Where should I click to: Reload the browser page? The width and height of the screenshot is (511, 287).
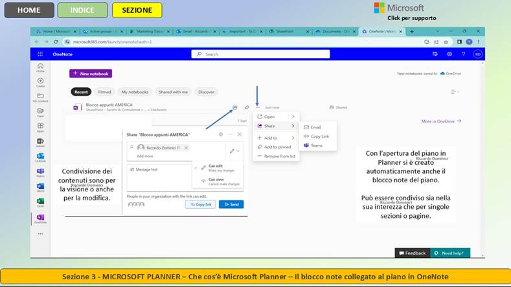coord(56,41)
